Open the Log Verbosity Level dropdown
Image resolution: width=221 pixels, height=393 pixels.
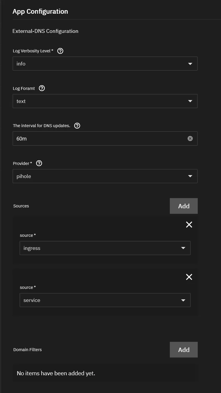(105, 63)
